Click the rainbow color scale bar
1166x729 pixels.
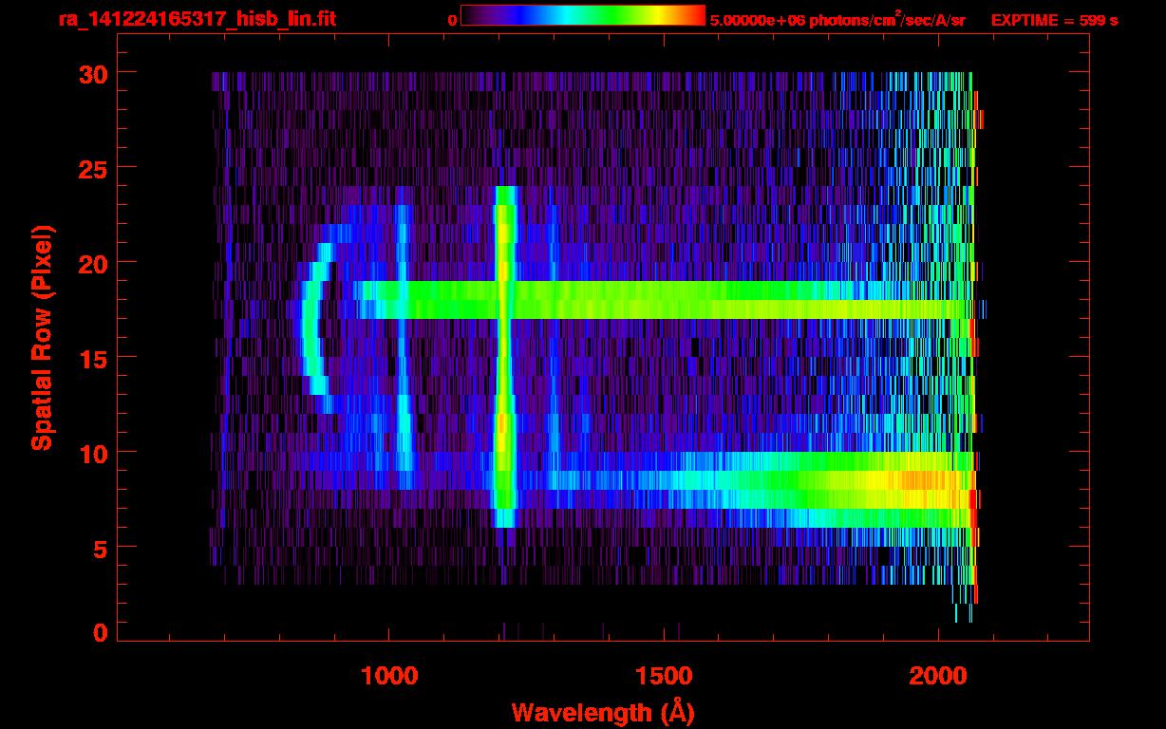[583, 16]
